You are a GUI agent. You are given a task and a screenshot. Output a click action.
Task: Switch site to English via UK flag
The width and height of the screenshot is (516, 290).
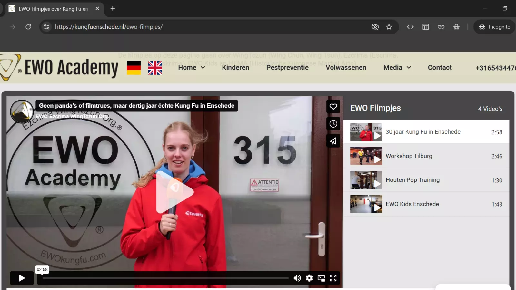coord(155,68)
